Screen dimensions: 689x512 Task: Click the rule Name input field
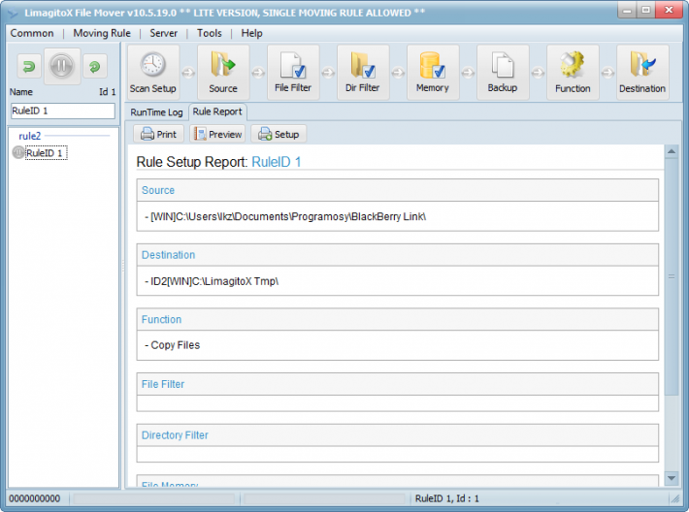(x=63, y=111)
